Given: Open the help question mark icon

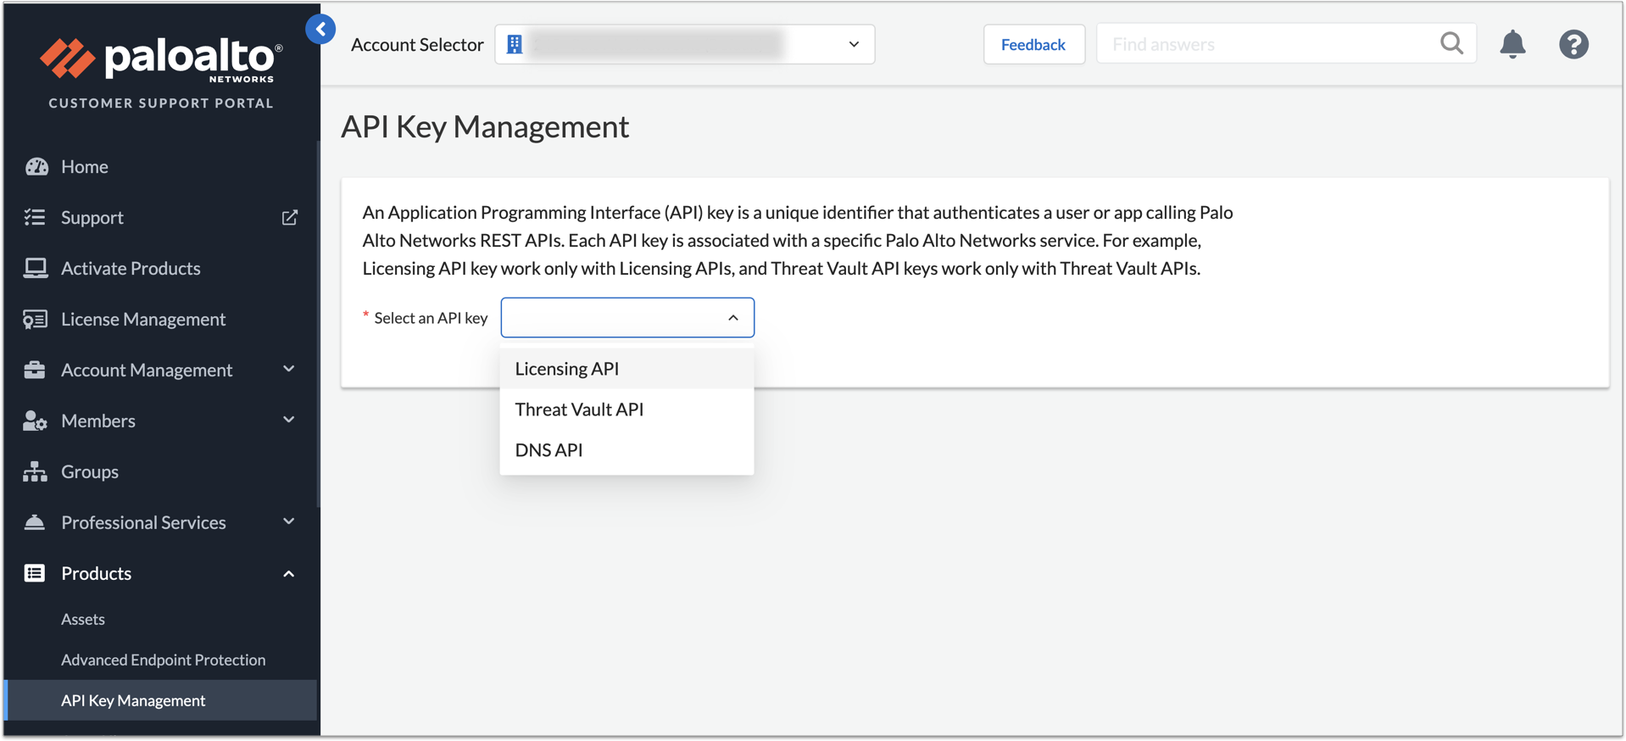Looking at the screenshot, I should coord(1573,44).
